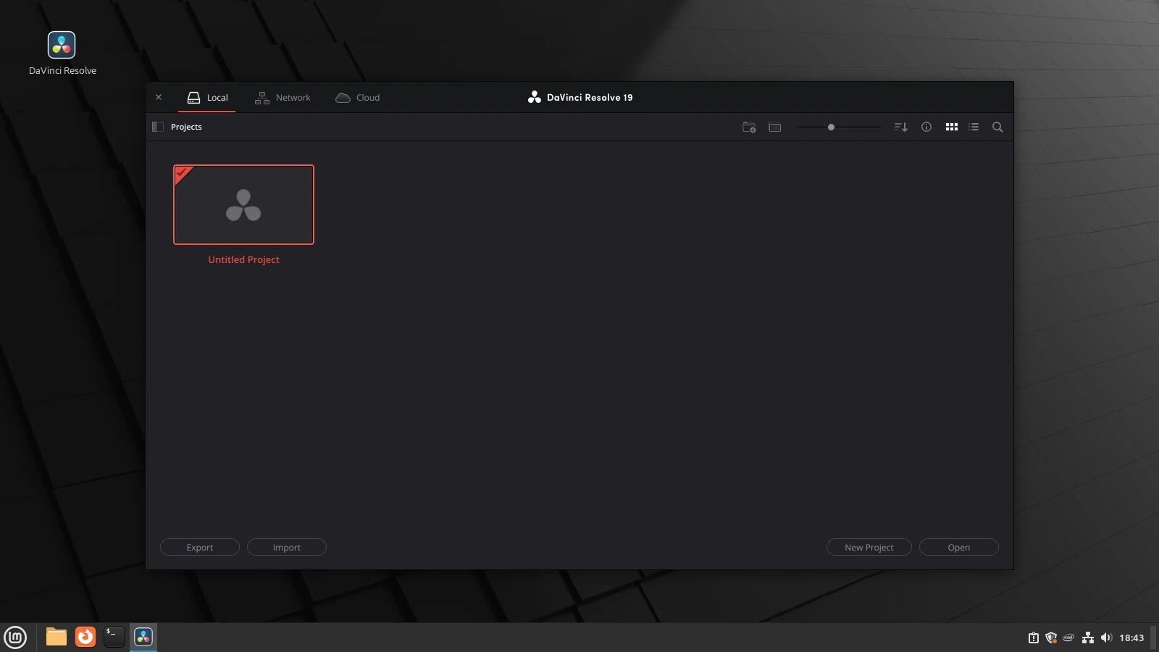Open the project info icon
1159x652 pixels.
click(926, 127)
